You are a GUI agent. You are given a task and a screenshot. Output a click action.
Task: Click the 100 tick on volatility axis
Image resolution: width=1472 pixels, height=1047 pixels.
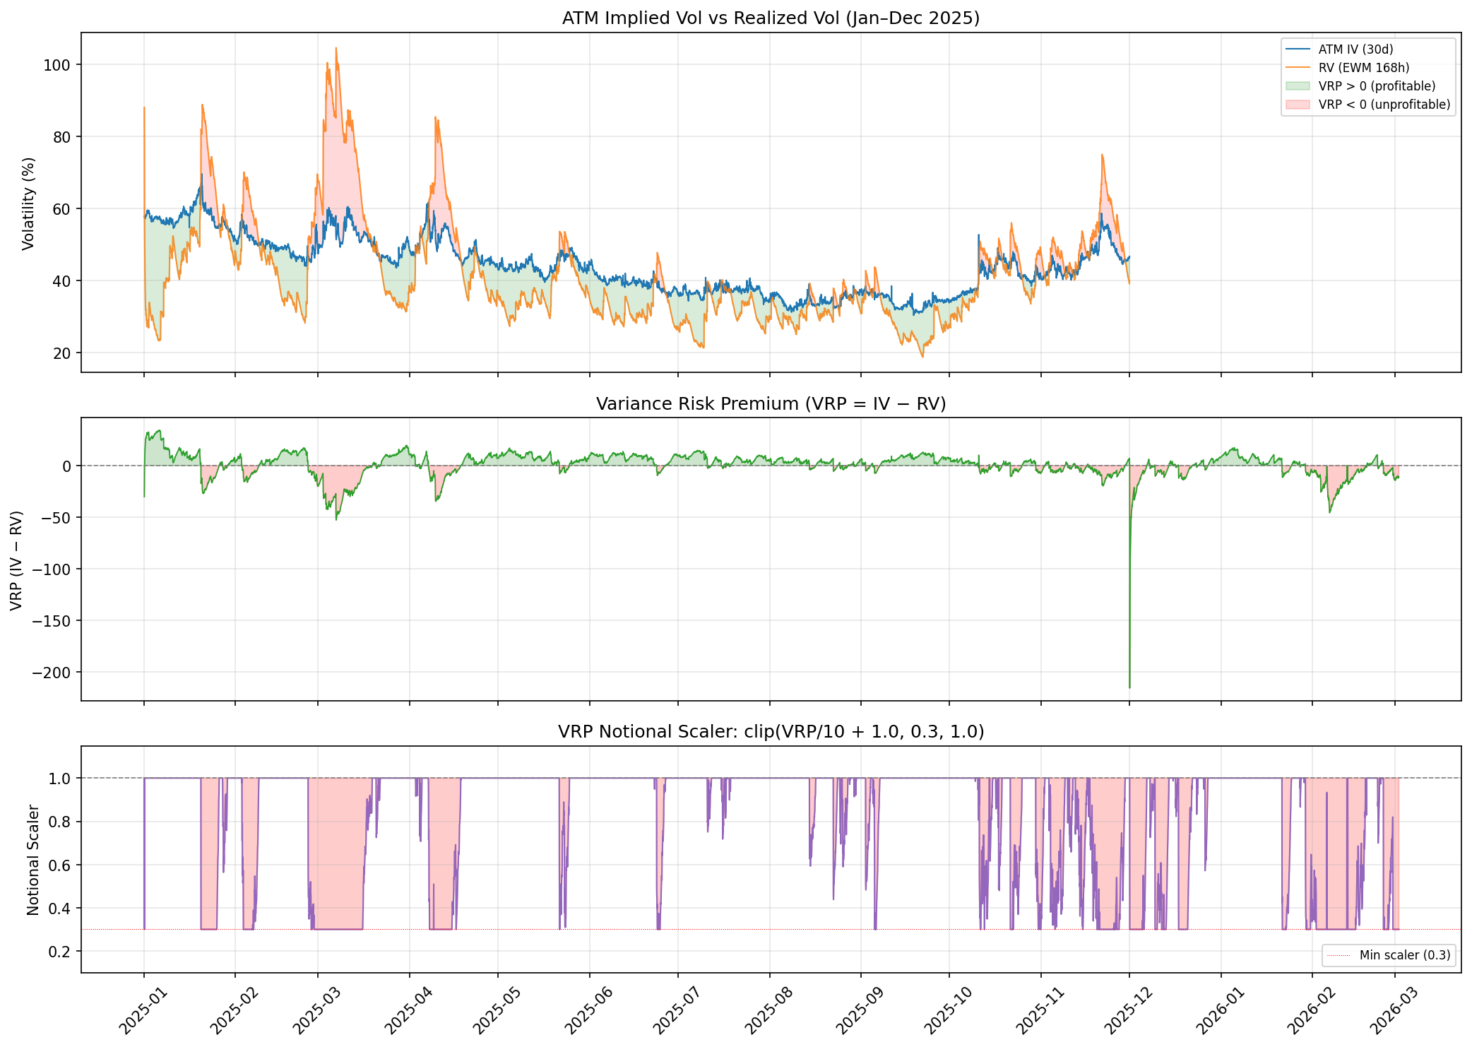coord(58,65)
